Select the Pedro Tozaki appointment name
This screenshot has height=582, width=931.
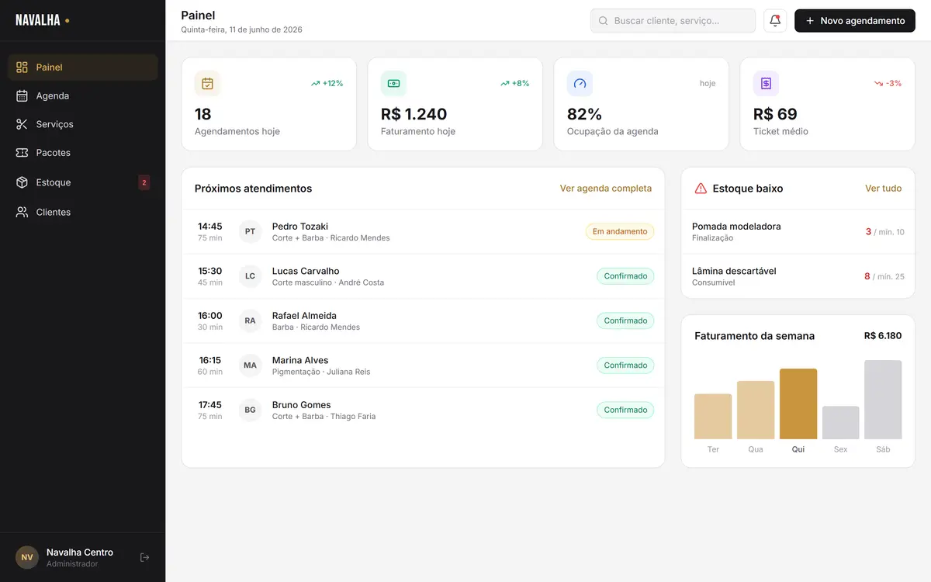(x=300, y=227)
